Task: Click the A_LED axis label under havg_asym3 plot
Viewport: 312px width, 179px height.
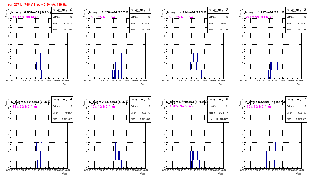Action: tap(299, 84)
